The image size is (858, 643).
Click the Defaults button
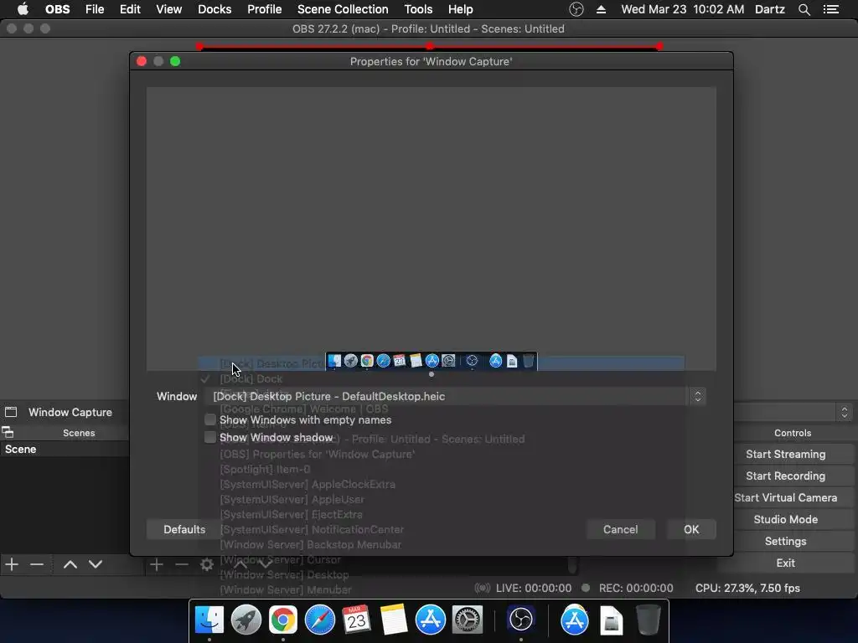[x=184, y=529]
